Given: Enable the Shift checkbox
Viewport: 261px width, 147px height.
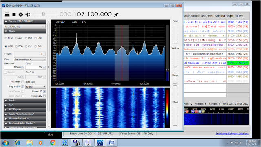Looking at the screenshot, I should [5, 54].
